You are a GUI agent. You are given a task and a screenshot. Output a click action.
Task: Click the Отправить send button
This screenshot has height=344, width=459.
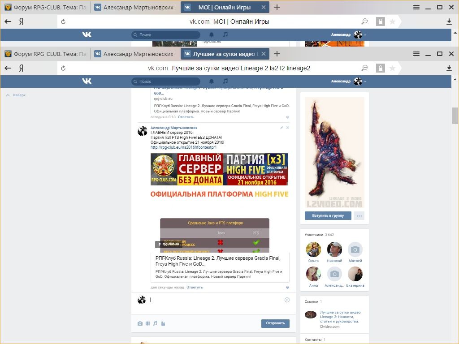click(x=275, y=323)
